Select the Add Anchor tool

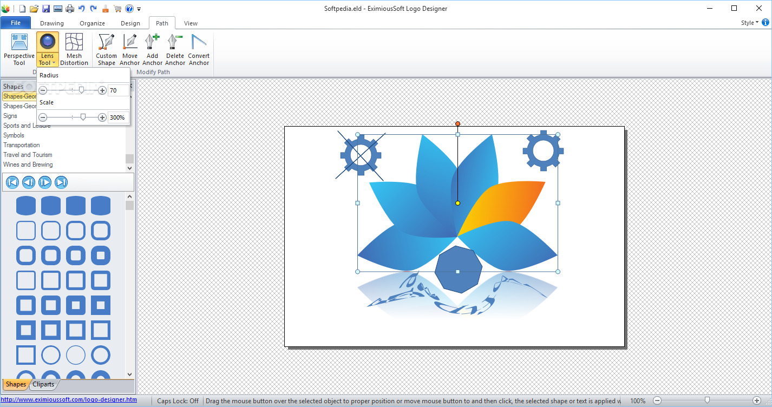(x=153, y=49)
